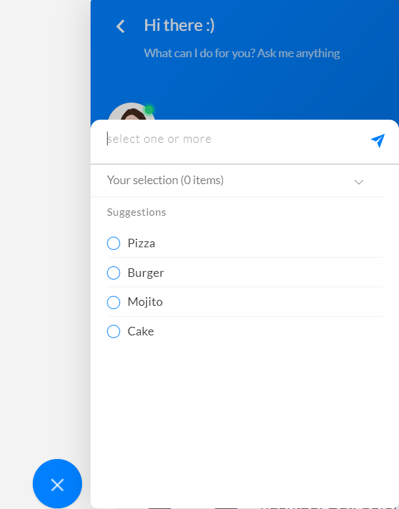399x509 pixels.
Task: Select the Burger option circle
Action: click(x=114, y=273)
